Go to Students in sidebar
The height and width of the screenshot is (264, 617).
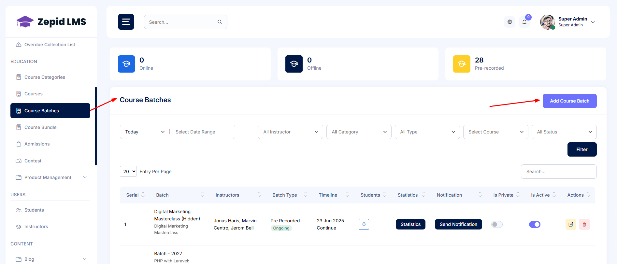coord(50,210)
